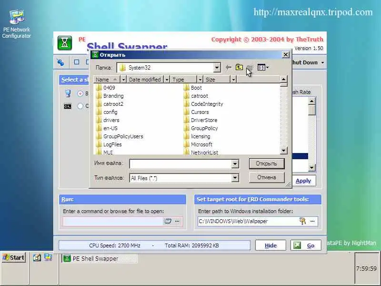Expand the Папка System32 folder dropdown
Viewport: 381px width, 286px height.
coord(217,68)
